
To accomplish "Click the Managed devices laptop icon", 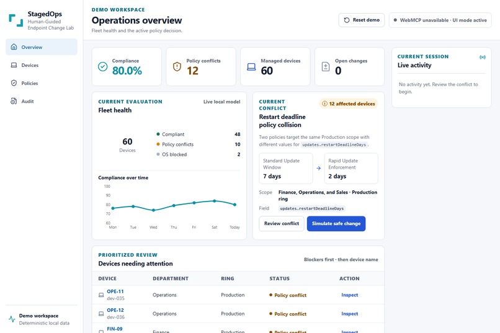I will coord(251,66).
